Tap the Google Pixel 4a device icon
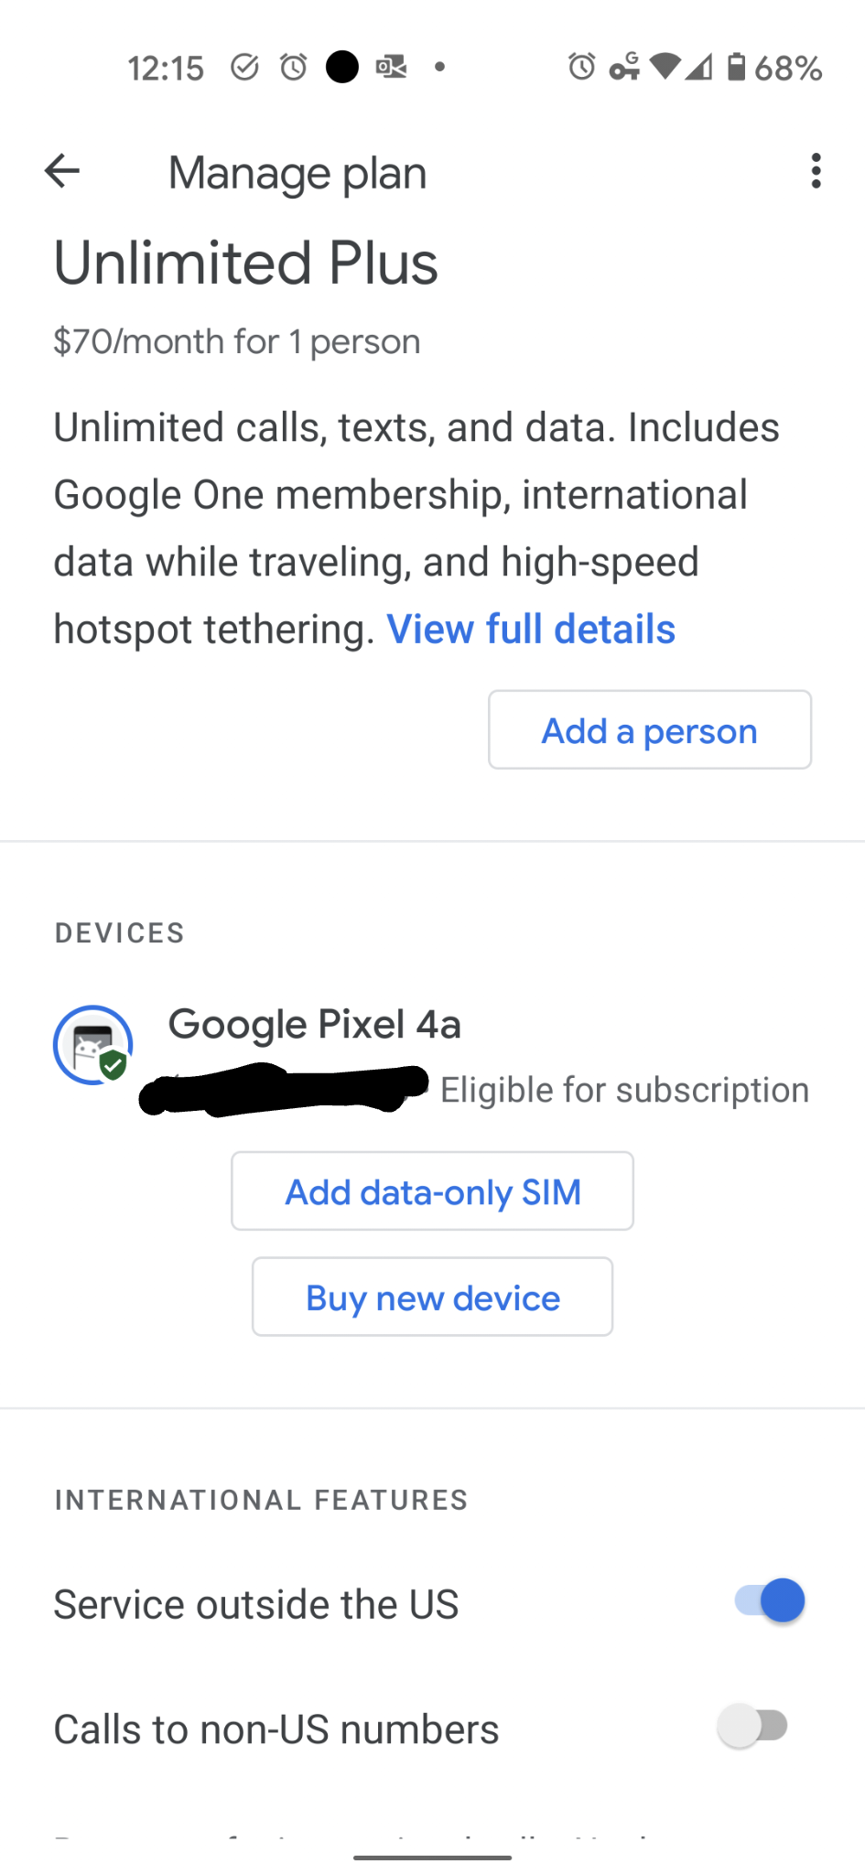 coord(92,1045)
